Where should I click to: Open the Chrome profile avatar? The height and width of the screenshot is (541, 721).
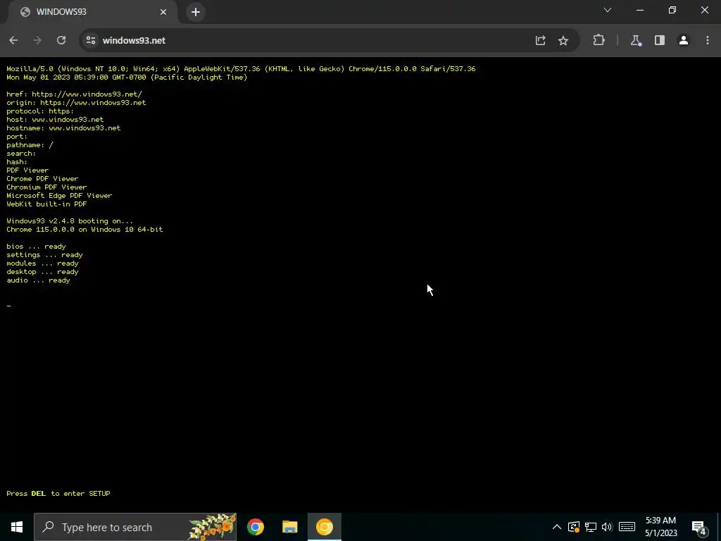[x=684, y=40]
